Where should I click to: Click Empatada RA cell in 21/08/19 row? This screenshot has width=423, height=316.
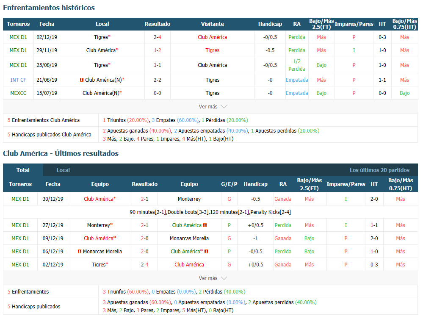[297, 80]
